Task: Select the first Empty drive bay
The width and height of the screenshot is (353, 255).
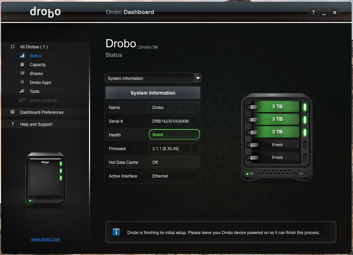Action: [277, 145]
